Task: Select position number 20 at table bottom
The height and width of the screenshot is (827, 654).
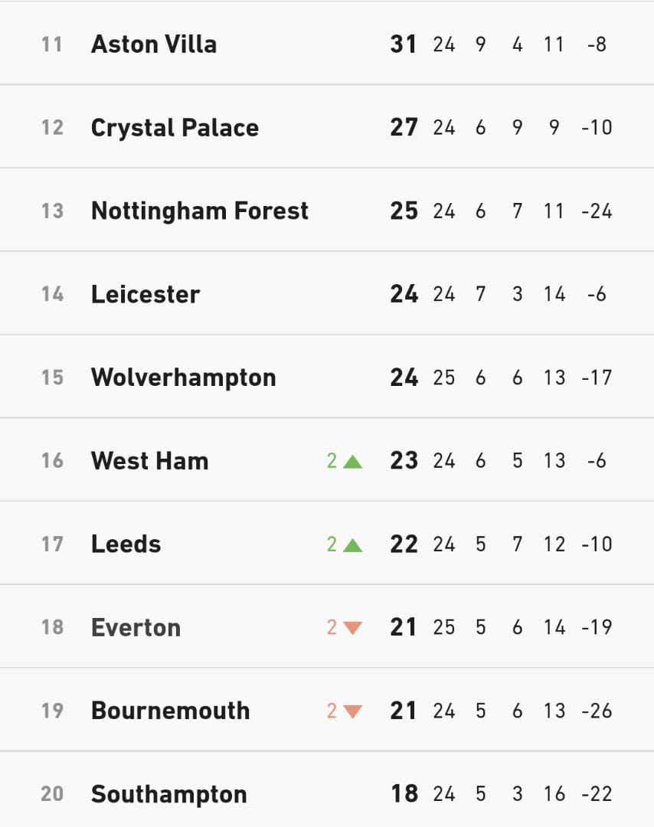Action: coord(52,794)
